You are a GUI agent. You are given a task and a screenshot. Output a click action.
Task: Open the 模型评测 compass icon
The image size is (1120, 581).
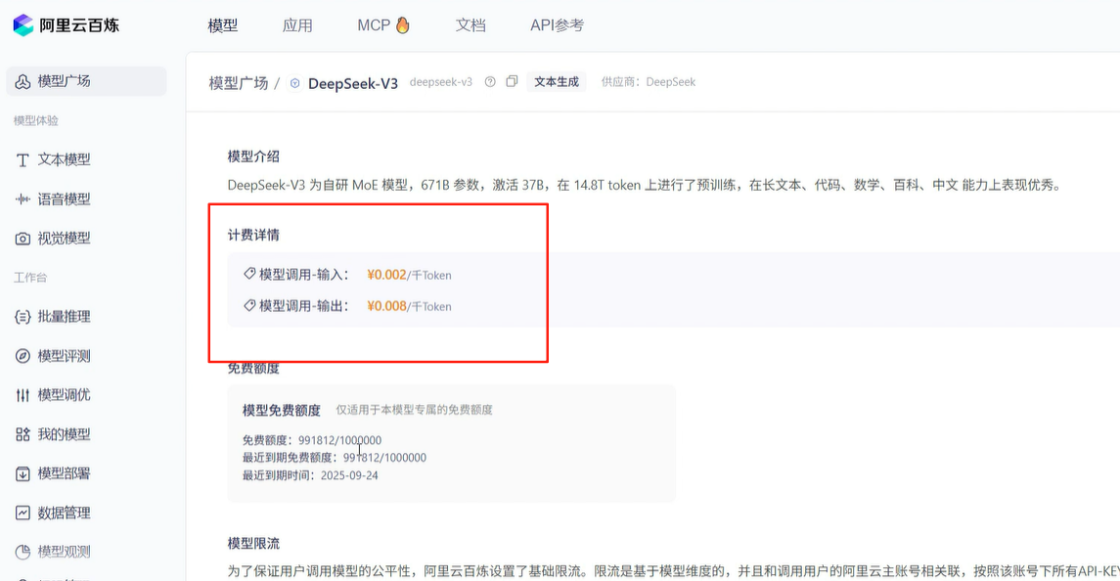(x=22, y=356)
